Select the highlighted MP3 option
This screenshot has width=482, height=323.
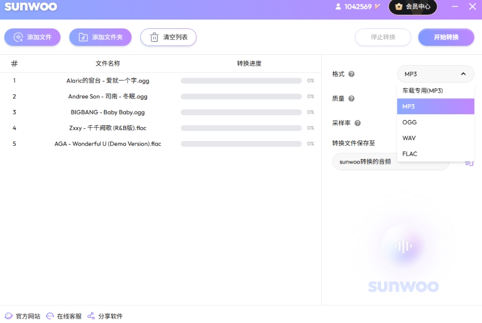436,107
